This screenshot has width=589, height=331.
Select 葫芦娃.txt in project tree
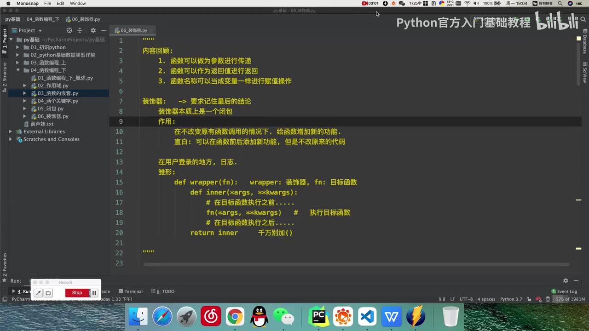(39, 124)
